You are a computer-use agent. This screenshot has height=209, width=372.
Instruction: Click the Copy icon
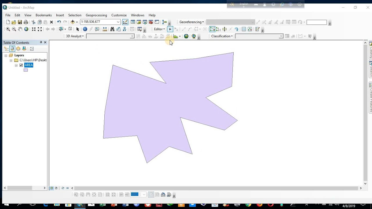40,22
